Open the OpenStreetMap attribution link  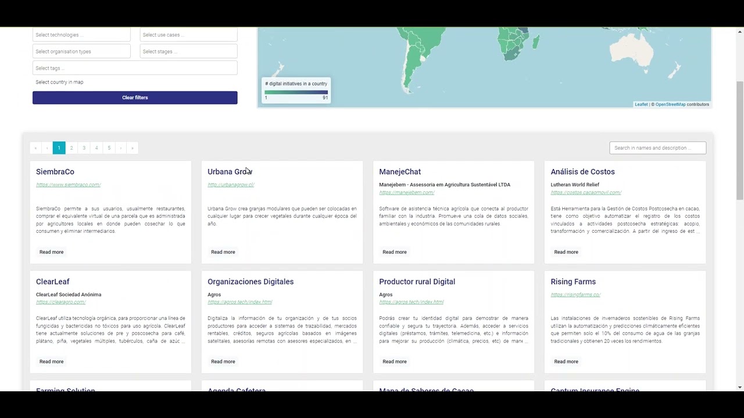670,105
